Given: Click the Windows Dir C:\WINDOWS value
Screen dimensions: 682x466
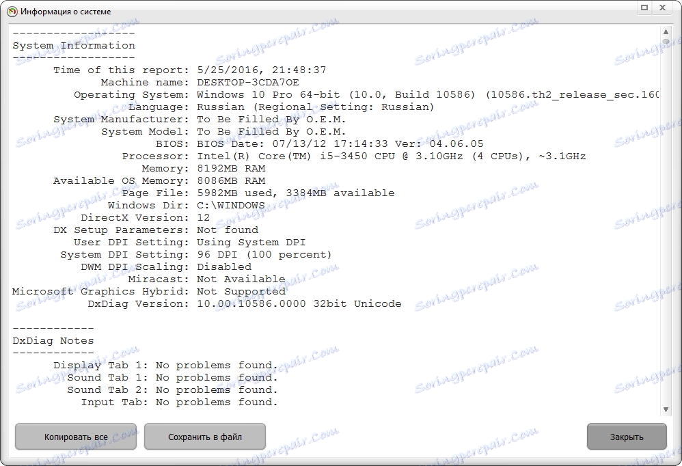Looking at the screenshot, I should point(231,205).
